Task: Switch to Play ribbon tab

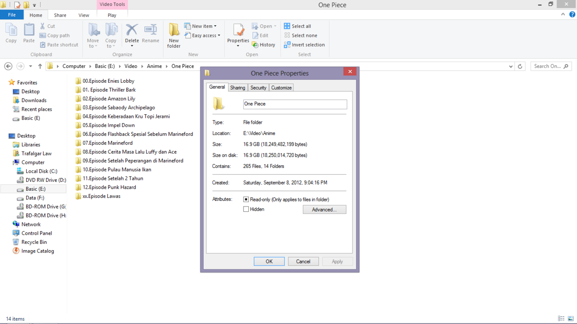Action: pyautogui.click(x=112, y=15)
